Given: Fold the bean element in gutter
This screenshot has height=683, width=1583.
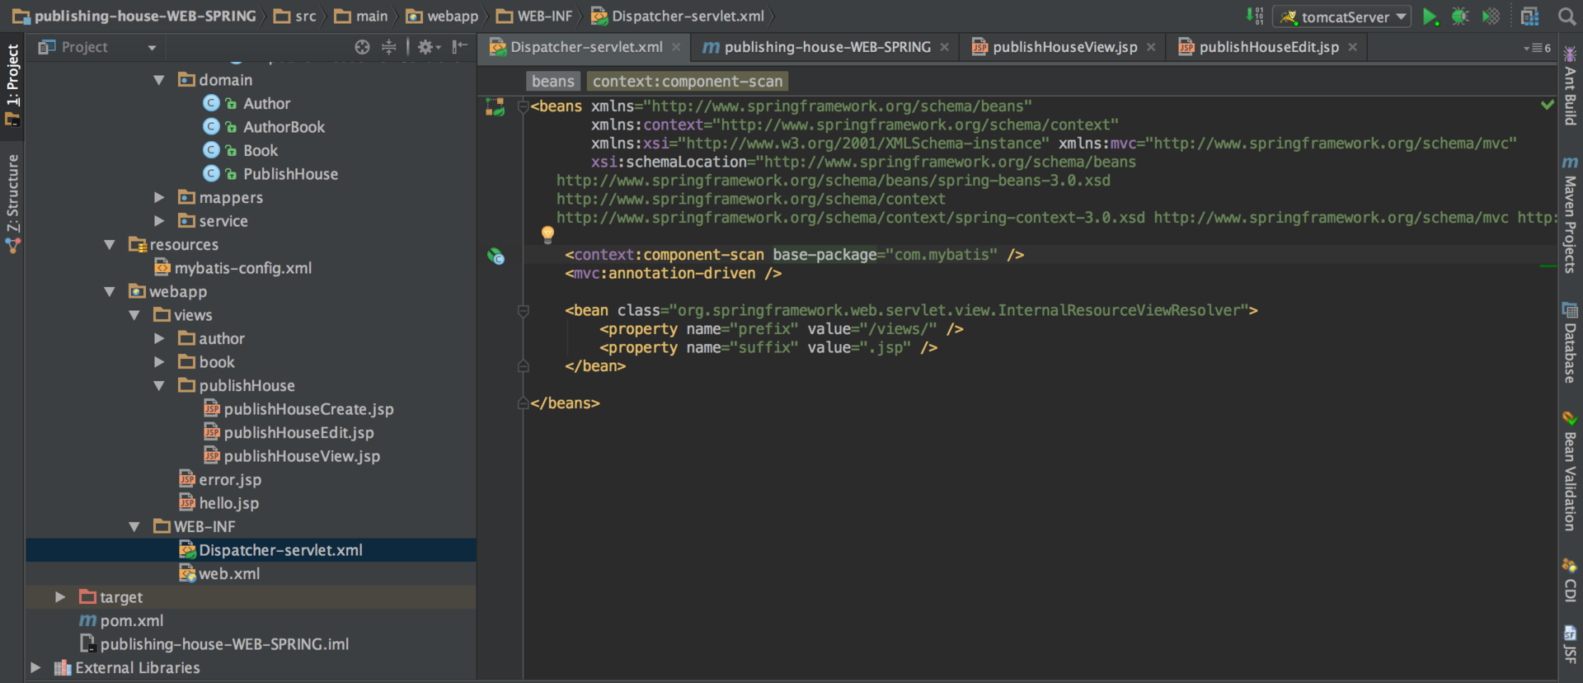Looking at the screenshot, I should coord(523,311).
